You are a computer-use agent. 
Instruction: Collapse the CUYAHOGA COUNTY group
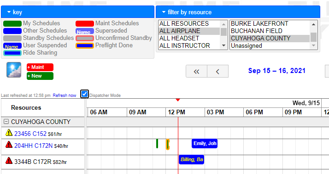(6, 121)
